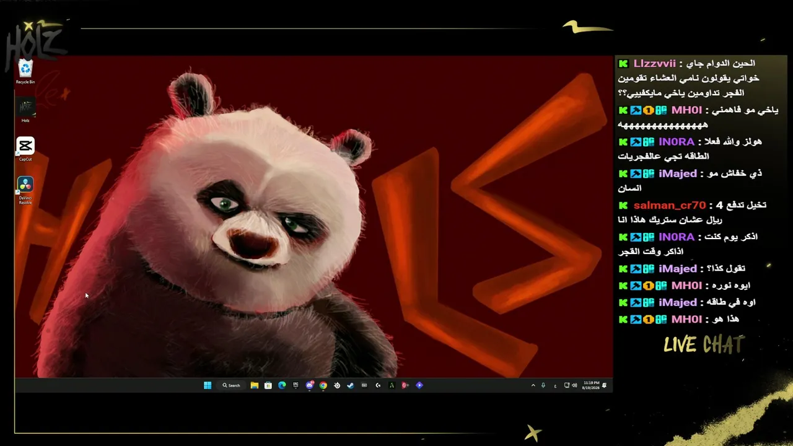Open Microsoft Store from the taskbar
Image resolution: width=793 pixels, height=446 pixels.
coord(268,385)
